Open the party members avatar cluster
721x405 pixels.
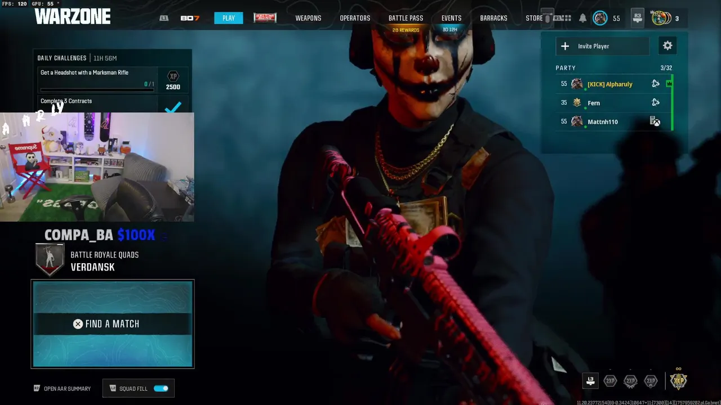point(660,18)
